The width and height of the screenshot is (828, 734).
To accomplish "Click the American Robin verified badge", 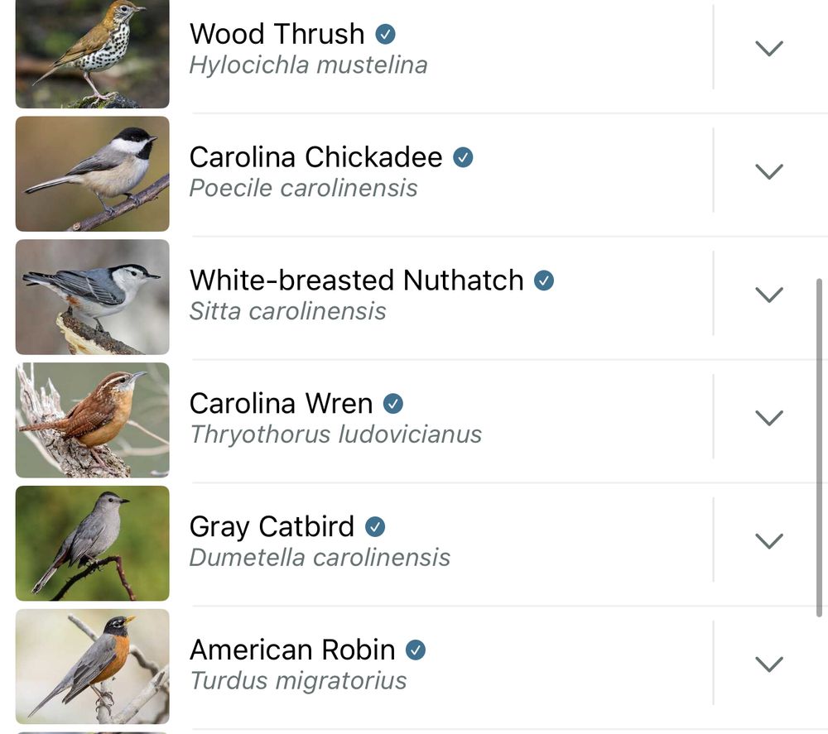I will pyautogui.click(x=416, y=650).
